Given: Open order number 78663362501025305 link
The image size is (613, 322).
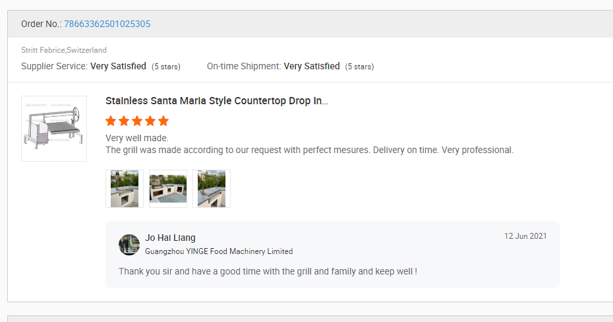Looking at the screenshot, I should click(x=107, y=24).
